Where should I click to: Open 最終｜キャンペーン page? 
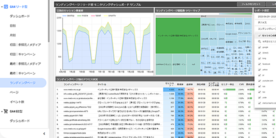click(22, 73)
